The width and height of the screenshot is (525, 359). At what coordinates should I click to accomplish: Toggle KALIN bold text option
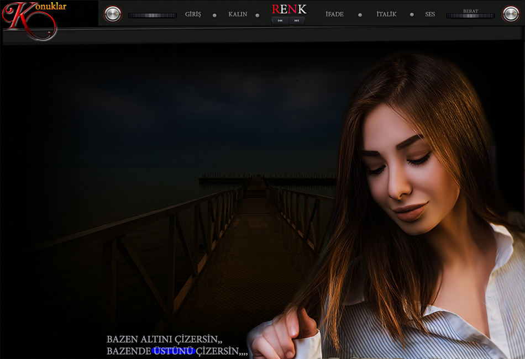[238, 14]
